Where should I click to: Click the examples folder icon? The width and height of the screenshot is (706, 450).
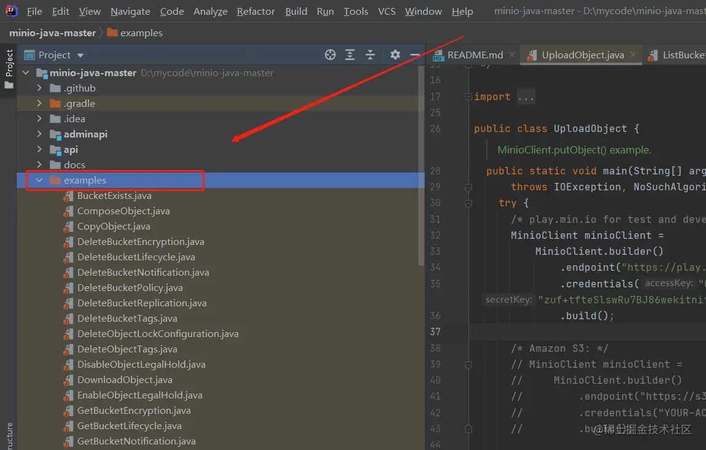coord(55,180)
